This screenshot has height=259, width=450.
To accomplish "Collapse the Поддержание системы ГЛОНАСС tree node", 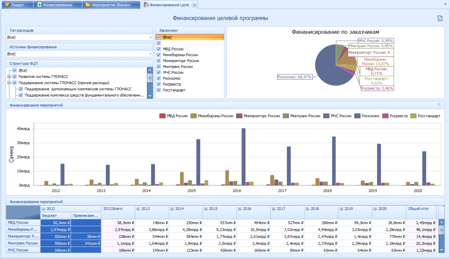I will pyautogui.click(x=9, y=83).
